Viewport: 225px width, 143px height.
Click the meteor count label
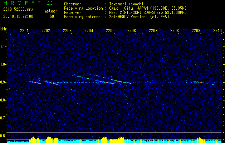(x=51, y=11)
